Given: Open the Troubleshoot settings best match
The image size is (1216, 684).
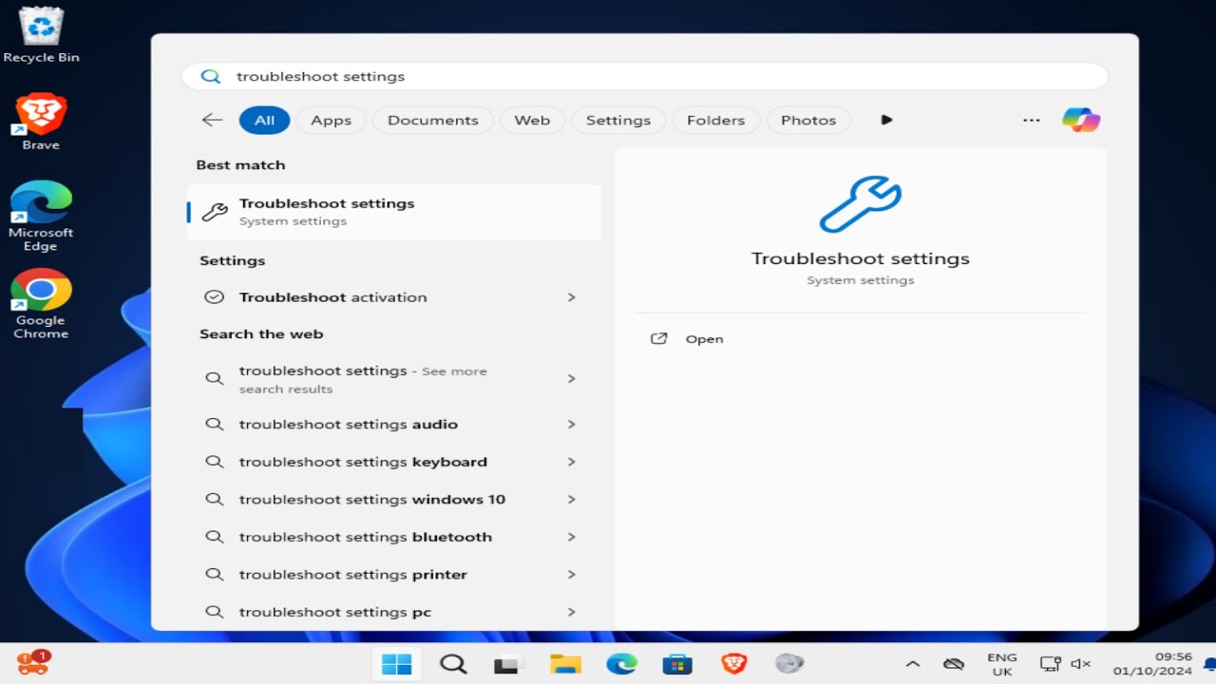Looking at the screenshot, I should (394, 212).
